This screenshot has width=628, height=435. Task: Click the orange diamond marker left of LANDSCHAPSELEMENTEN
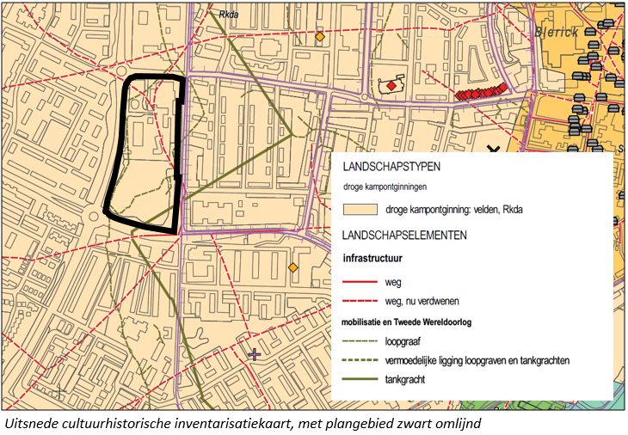tap(293, 267)
